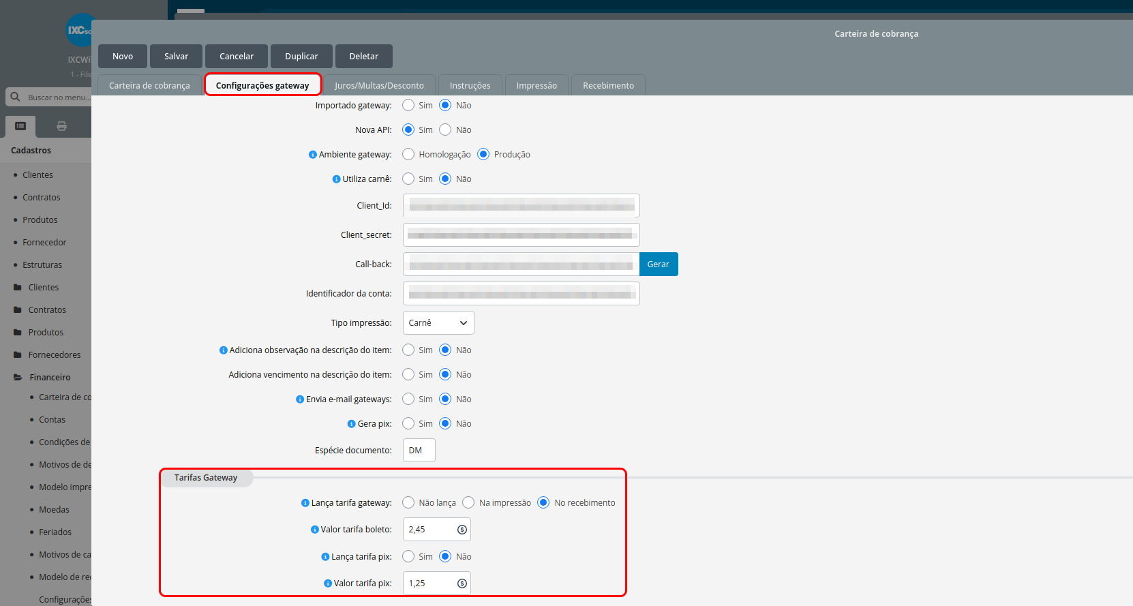Open the Instruções tab
The height and width of the screenshot is (606, 1133).
pos(470,85)
